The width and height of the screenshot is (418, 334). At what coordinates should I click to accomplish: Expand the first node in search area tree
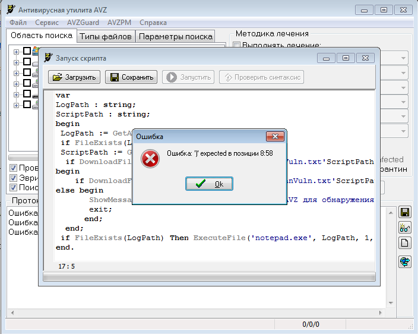(x=17, y=51)
